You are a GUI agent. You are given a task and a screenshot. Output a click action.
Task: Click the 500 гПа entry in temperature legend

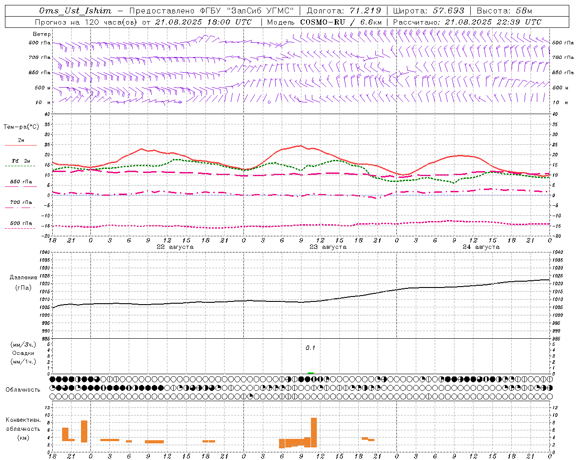coord(21,223)
